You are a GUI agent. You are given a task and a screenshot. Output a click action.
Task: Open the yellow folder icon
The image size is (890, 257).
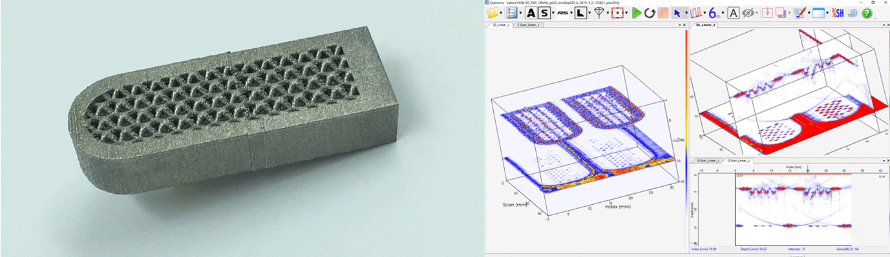click(493, 13)
